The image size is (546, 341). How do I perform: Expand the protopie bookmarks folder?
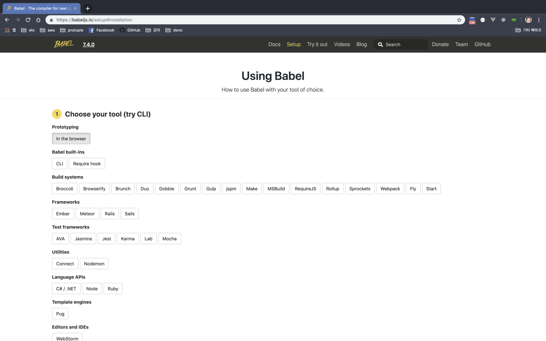(x=72, y=30)
